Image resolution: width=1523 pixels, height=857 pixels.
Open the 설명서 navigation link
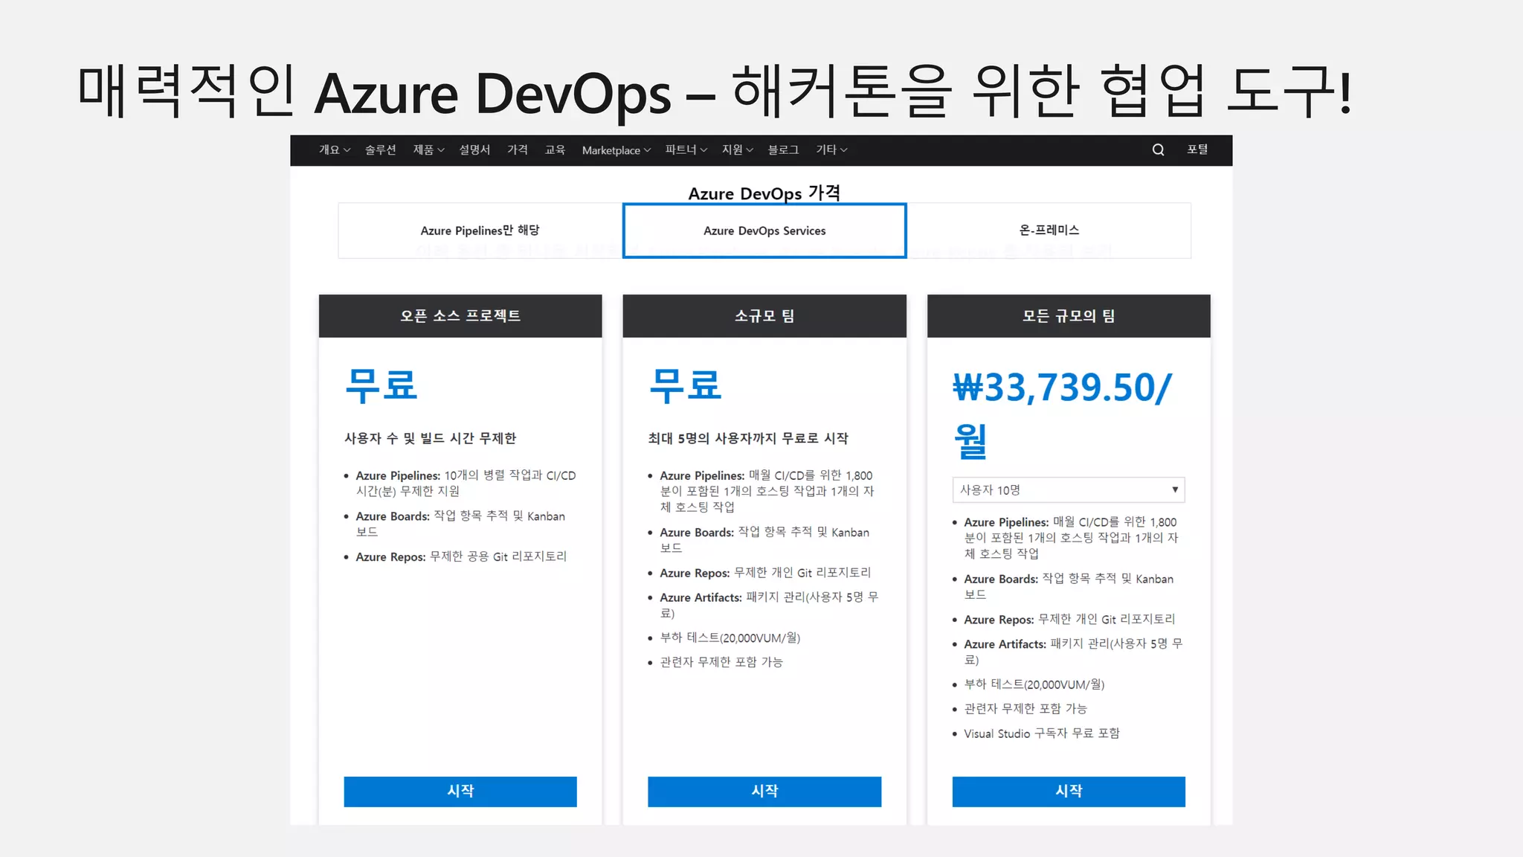tap(474, 150)
